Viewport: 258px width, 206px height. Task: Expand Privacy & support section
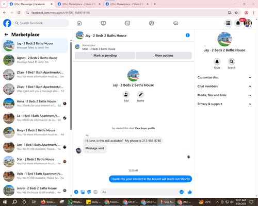pyautogui.click(x=224, y=104)
